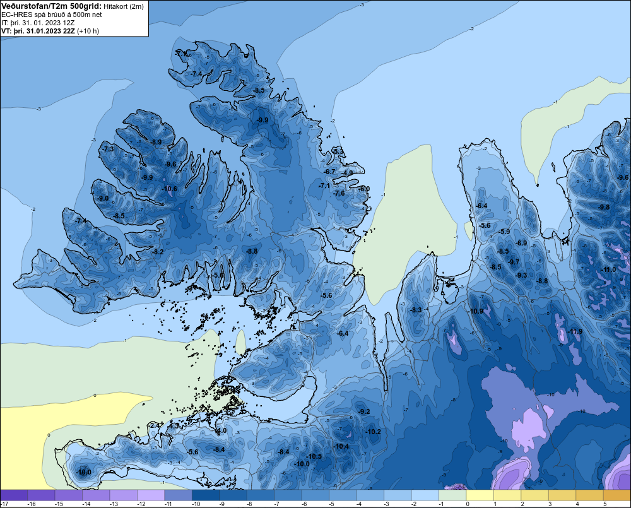Click the '-5.9' temperature label
631x508 pixels.
[x=504, y=232]
